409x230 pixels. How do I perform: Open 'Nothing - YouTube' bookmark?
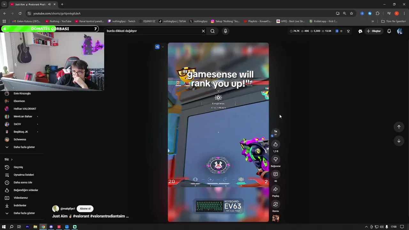58,21
